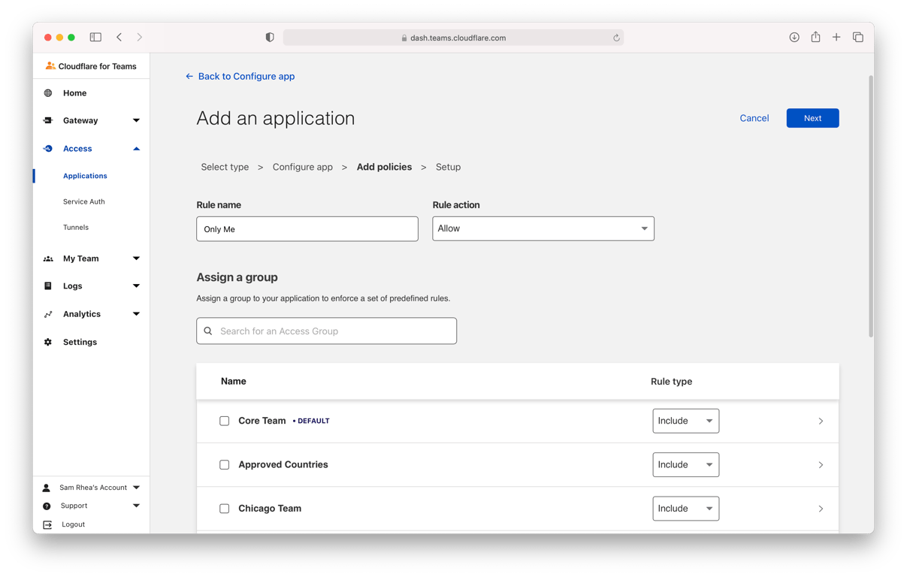
Task: Open Approved Countries rule type dropdown
Action: pyautogui.click(x=685, y=465)
